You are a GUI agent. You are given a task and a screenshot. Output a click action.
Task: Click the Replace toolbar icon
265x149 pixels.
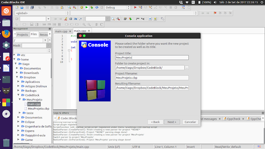click(75, 7)
